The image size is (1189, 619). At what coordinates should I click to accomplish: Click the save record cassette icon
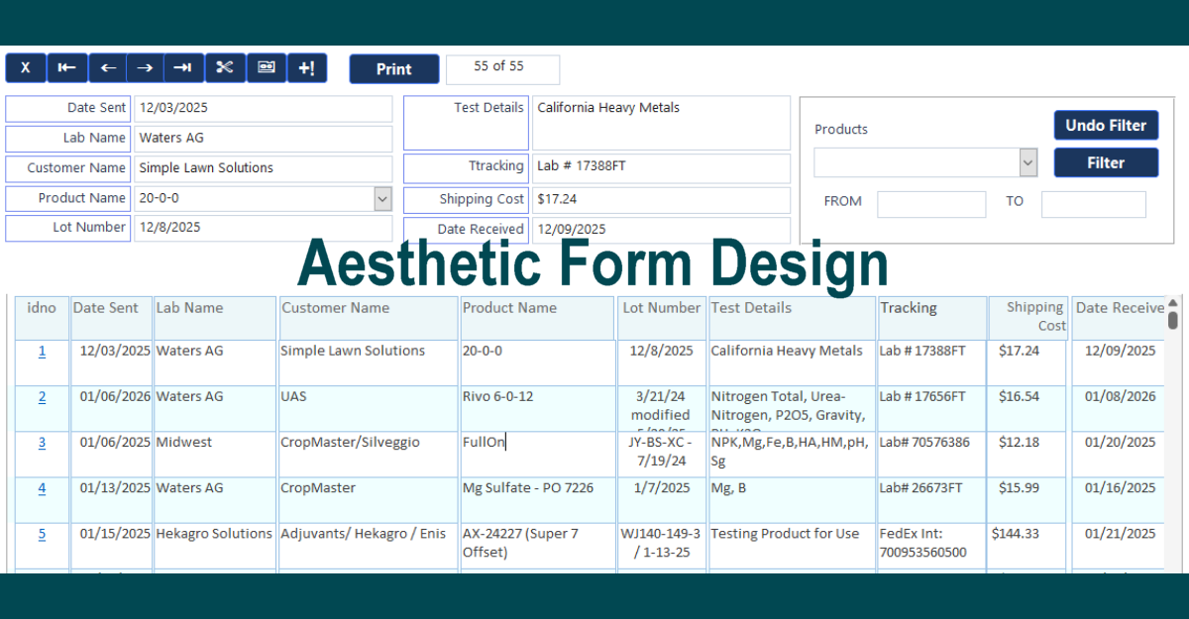(266, 68)
